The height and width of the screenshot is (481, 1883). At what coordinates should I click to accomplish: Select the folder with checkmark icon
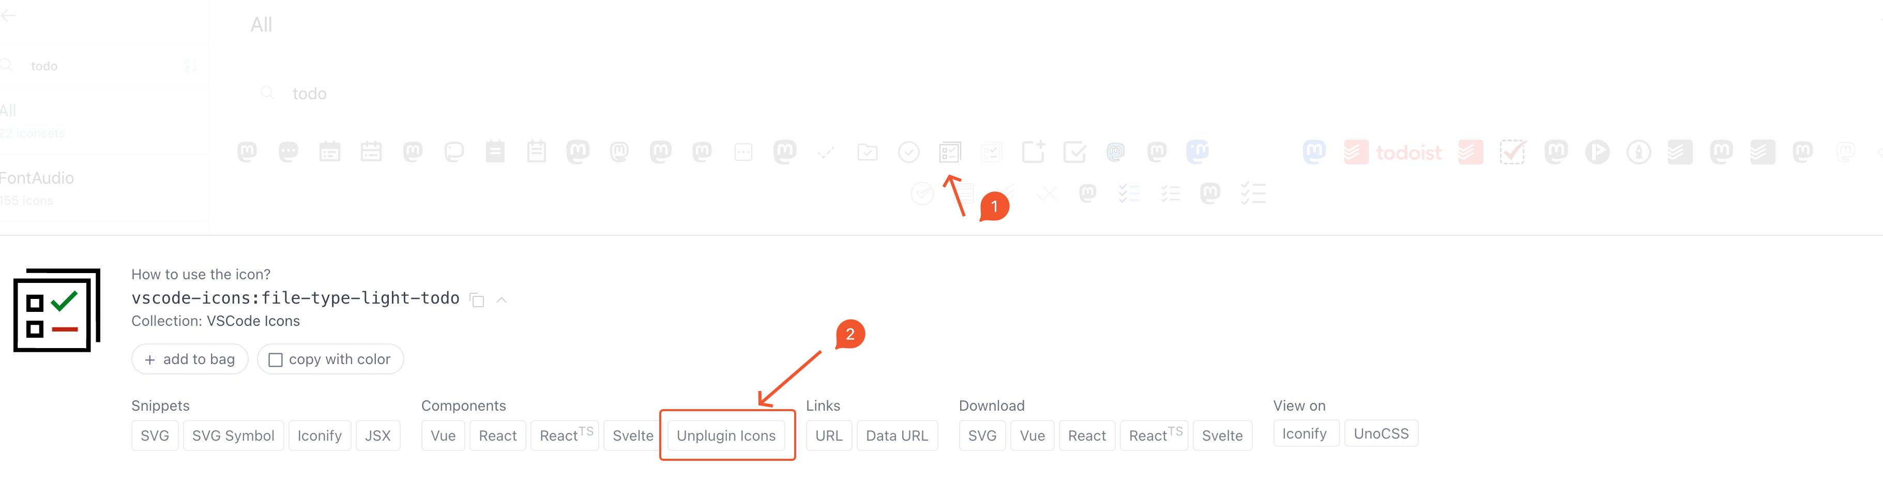pyautogui.click(x=867, y=152)
